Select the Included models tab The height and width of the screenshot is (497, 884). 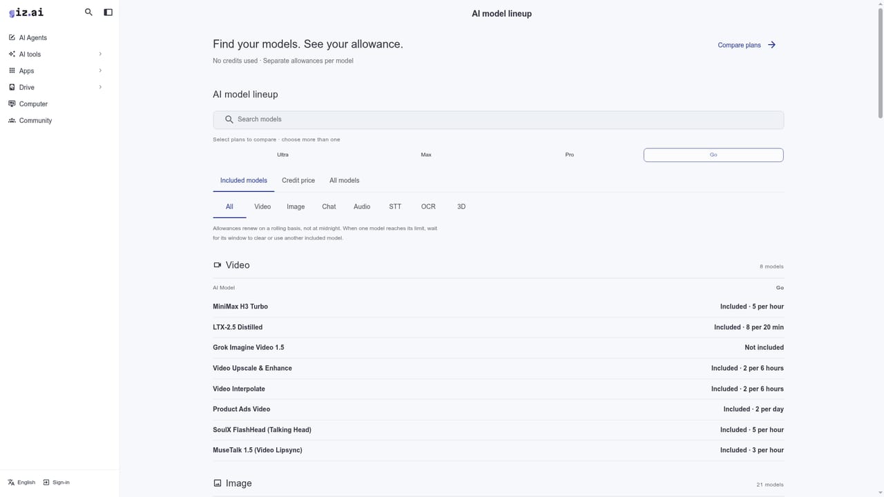point(243,180)
